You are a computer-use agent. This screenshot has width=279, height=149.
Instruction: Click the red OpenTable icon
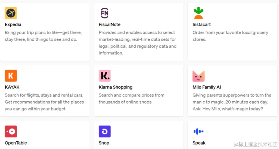click(x=11, y=132)
